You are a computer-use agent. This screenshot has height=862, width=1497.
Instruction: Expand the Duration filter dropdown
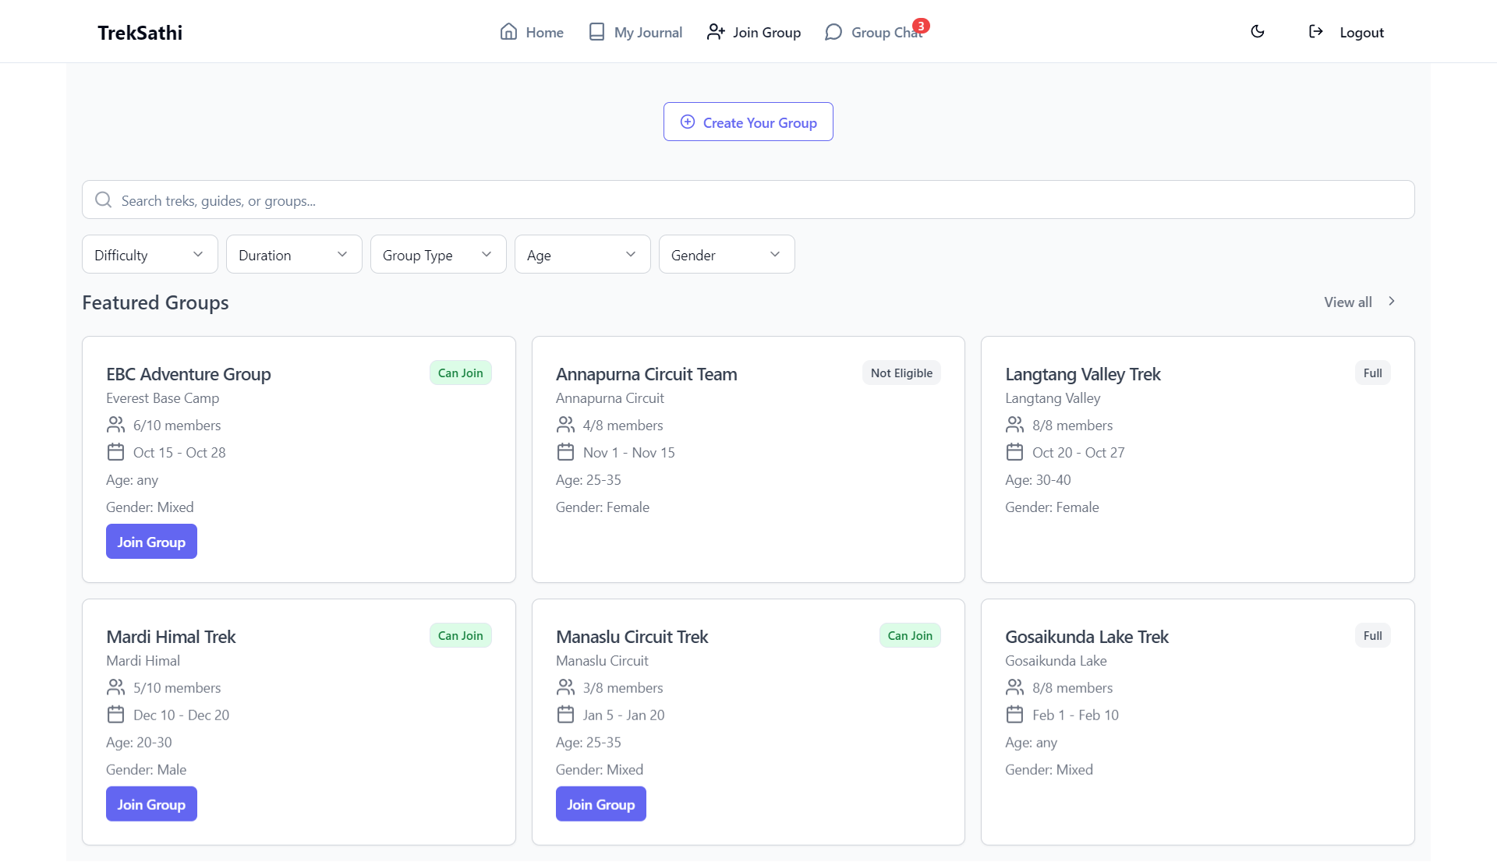(294, 255)
